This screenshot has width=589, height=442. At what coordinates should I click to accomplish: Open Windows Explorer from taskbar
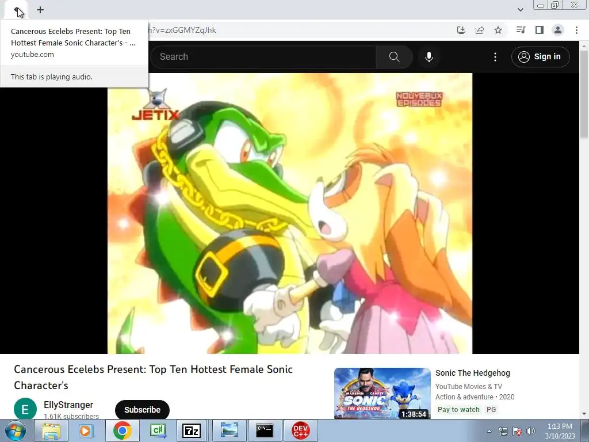click(x=51, y=430)
